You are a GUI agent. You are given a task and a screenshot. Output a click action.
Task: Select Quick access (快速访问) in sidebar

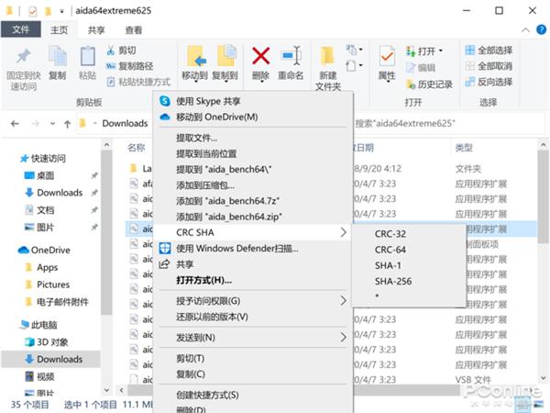(43, 159)
